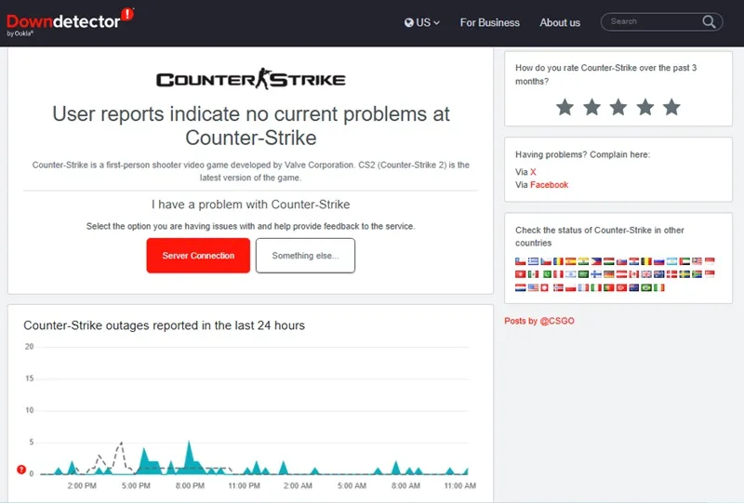Select the Brazil flag
744x503 pixels.
click(646, 287)
